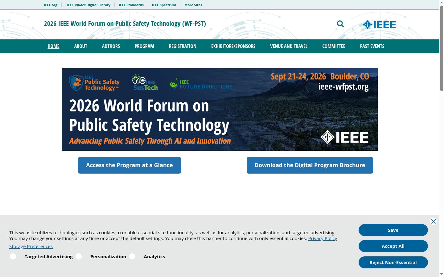Visit the IEEE.org top link
Image resolution: width=444 pixels, height=277 pixels.
pos(51,5)
